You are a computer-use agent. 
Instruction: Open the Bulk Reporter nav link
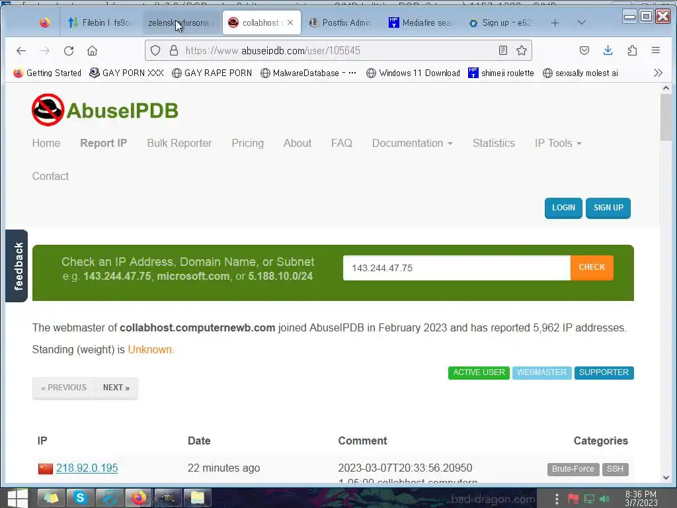[179, 143]
